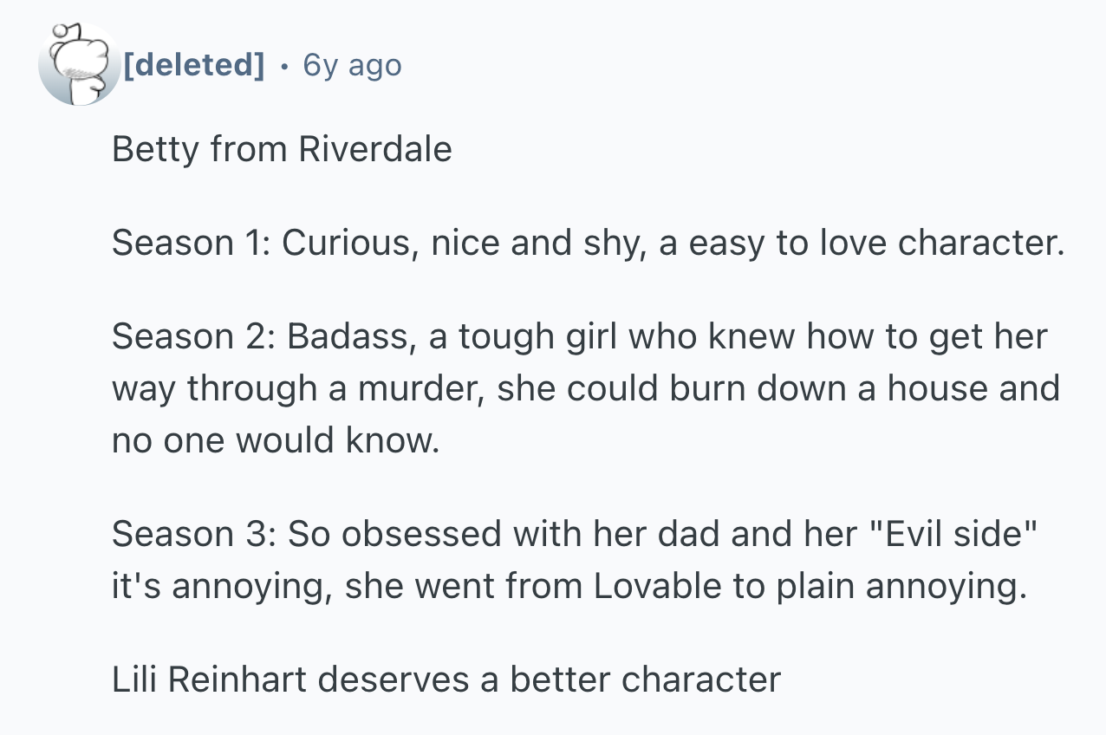Click the [deleted] username
This screenshot has width=1106, height=735.
(x=194, y=64)
